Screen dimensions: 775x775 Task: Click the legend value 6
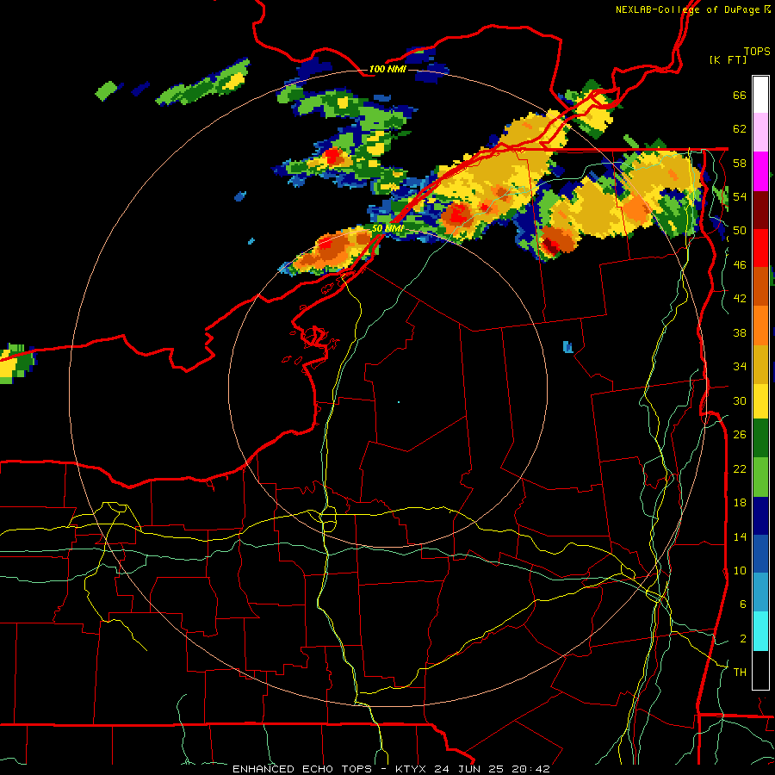[x=742, y=604]
